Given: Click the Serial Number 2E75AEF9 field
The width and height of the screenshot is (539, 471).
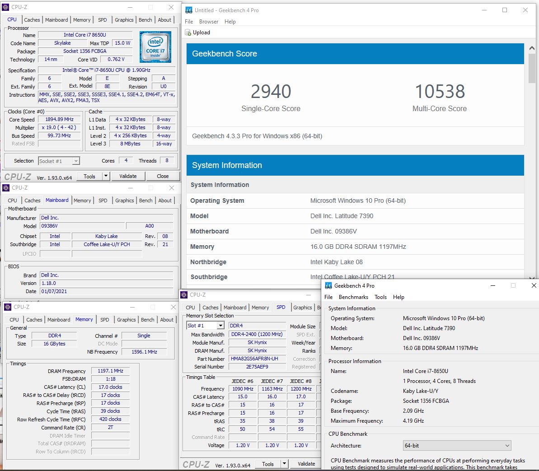Looking at the screenshot, I should tap(257, 367).
